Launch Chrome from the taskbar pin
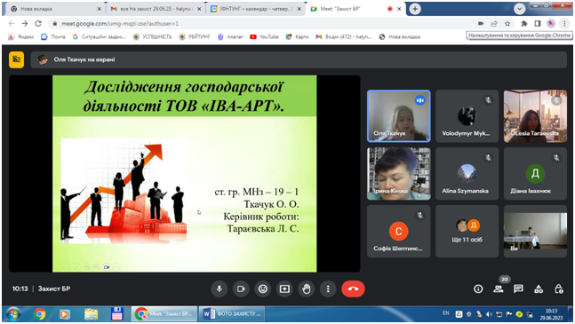 click(x=40, y=314)
